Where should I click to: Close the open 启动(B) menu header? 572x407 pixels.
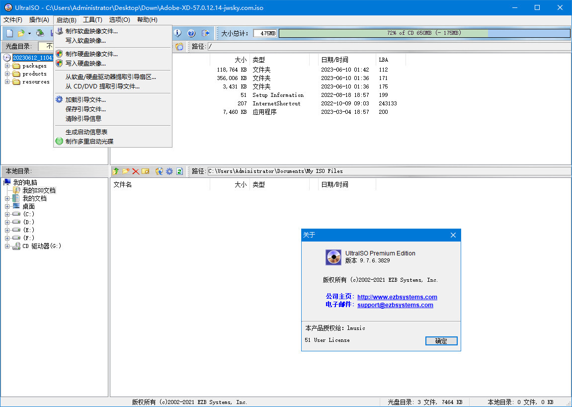(67, 20)
